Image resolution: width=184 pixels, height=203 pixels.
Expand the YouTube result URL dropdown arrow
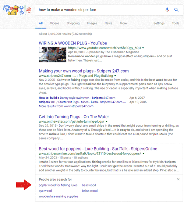pos(143,48)
